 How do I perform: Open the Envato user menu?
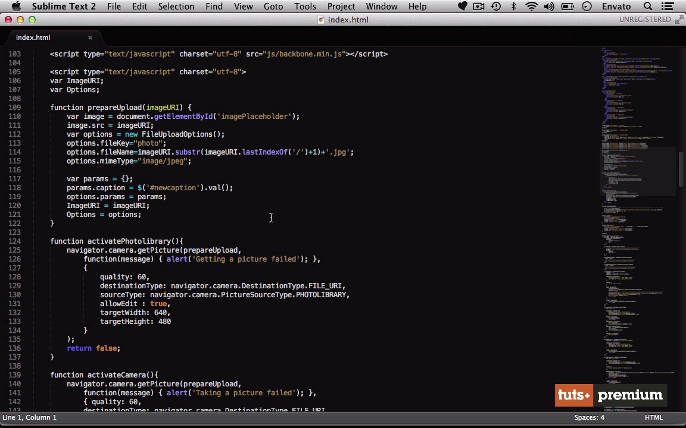pos(616,6)
